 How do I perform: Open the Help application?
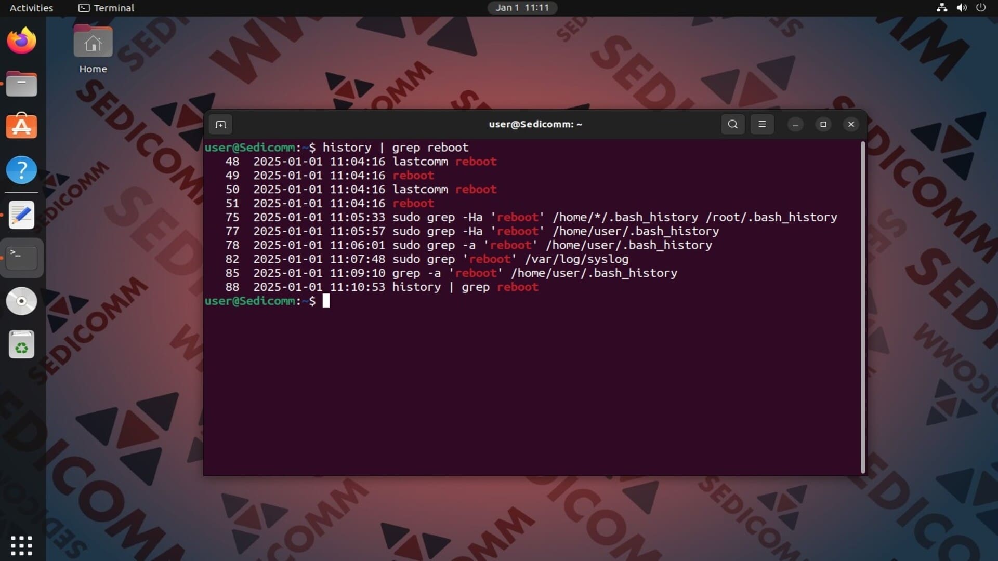click(x=21, y=170)
